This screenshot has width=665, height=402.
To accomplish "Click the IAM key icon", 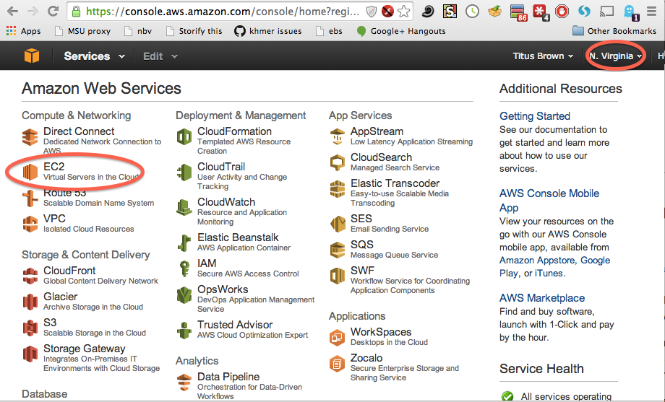I will 184,269.
